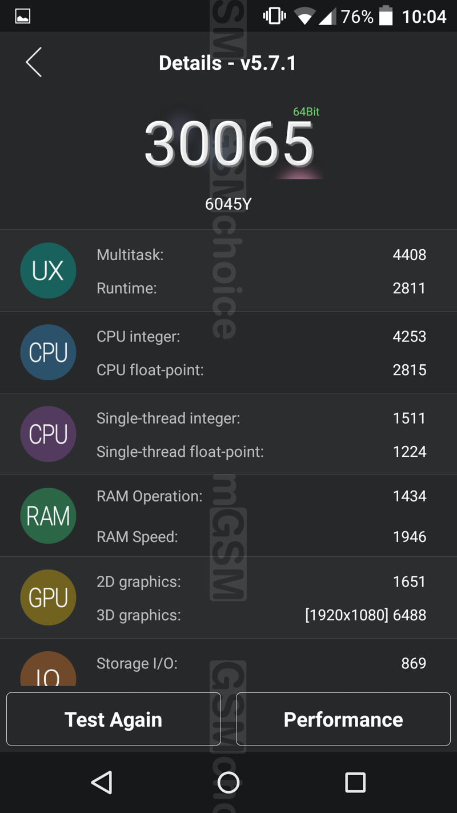Tap the battery icon in the status bar

coord(386,16)
